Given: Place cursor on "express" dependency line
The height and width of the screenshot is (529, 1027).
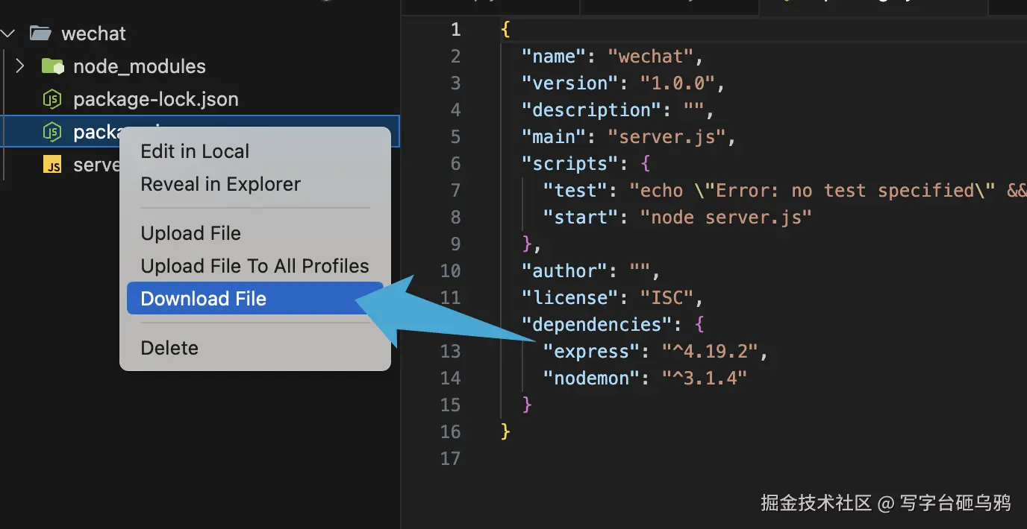Looking at the screenshot, I should tap(655, 351).
